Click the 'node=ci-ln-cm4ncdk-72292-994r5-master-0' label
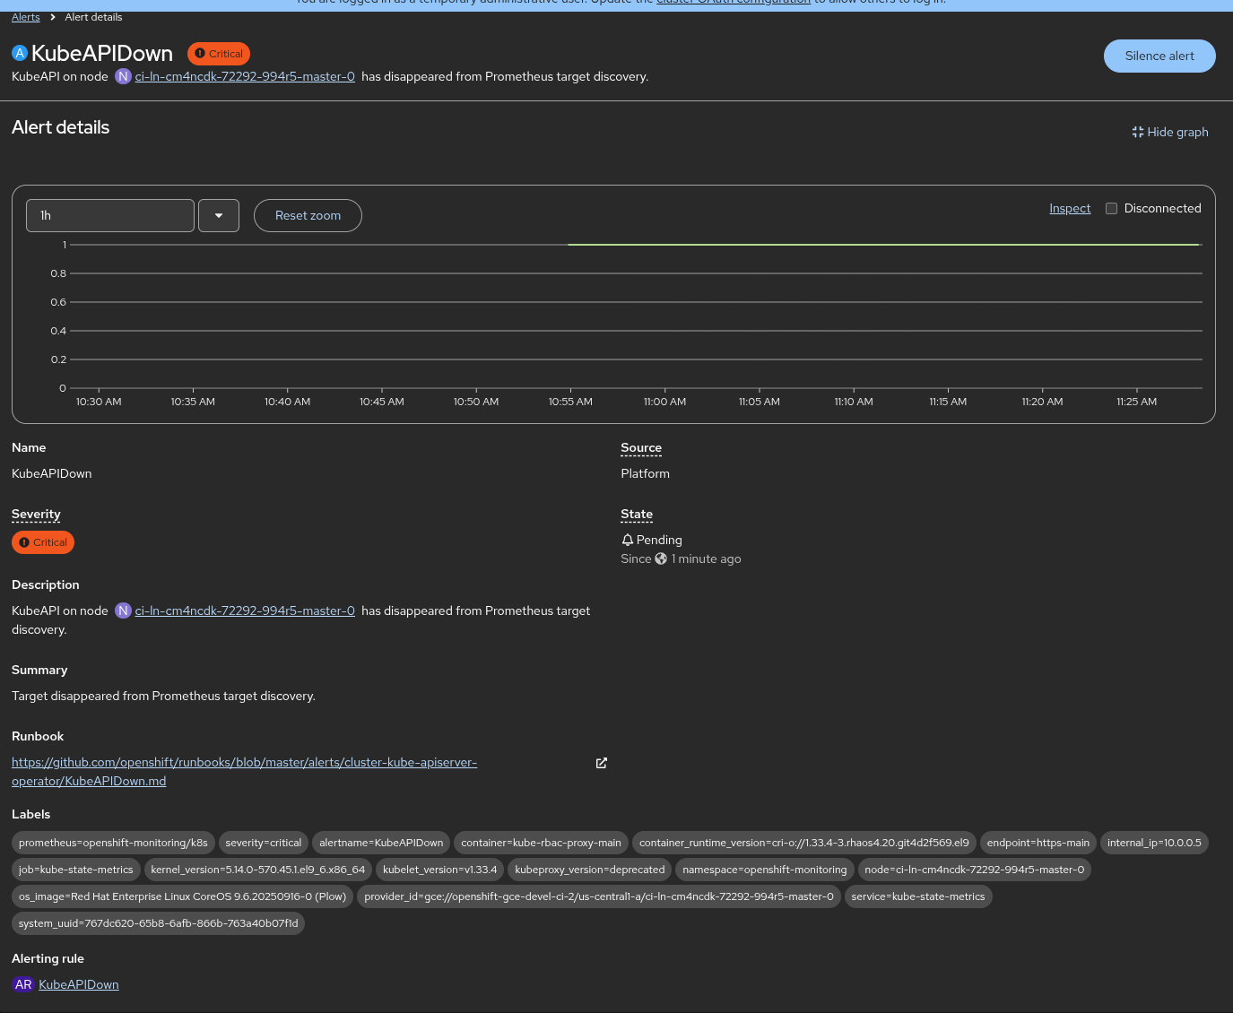The height and width of the screenshot is (1013, 1233). [x=975, y=870]
